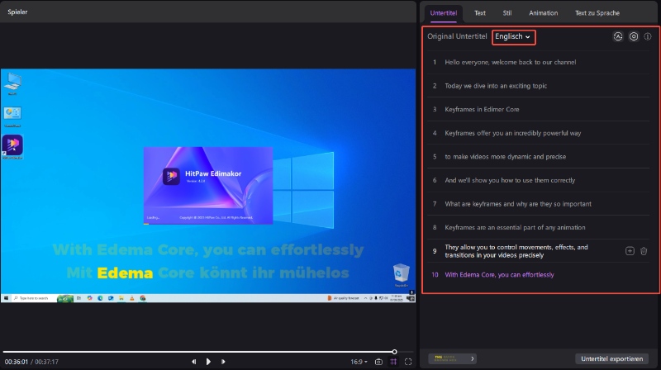Screen dimensions: 661x370
Task: Click the translate subtitles icon
Action: [x=617, y=37]
